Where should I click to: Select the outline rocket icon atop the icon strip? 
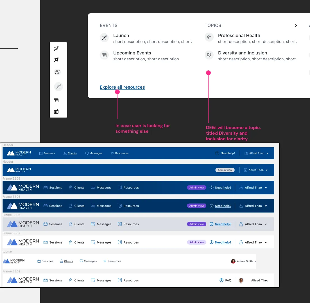point(56,48)
